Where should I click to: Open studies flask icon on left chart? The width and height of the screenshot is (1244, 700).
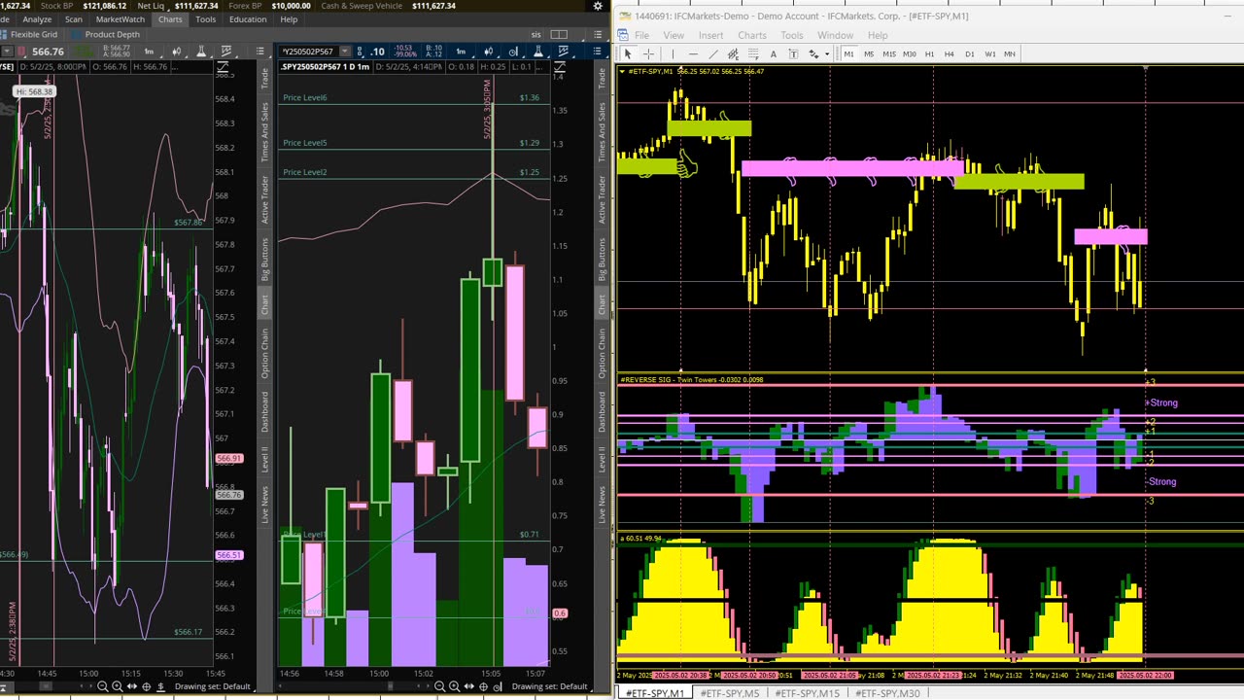coord(201,52)
